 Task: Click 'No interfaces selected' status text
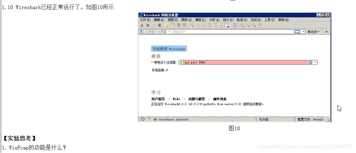tap(171, 119)
